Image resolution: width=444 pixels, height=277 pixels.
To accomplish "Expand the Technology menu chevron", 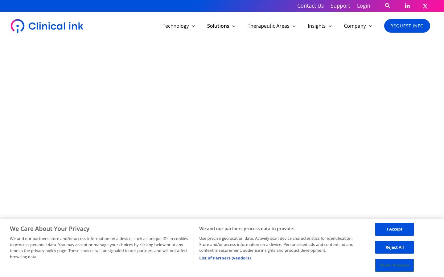I will pyautogui.click(x=193, y=26).
